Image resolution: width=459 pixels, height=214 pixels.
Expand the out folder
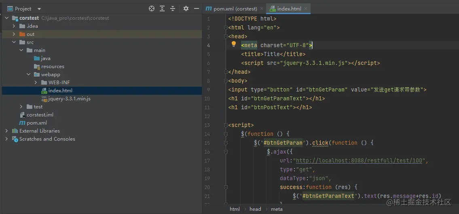pos(14,34)
